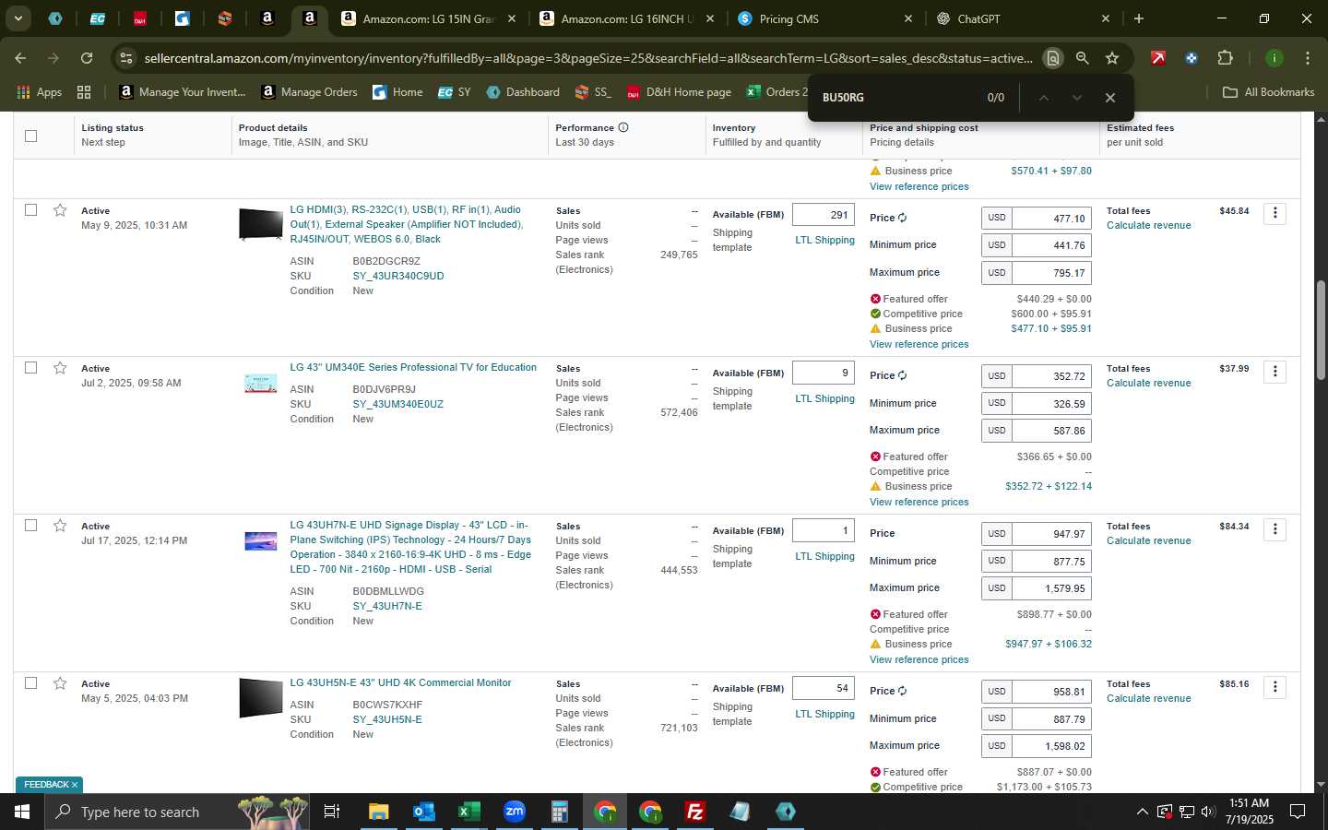This screenshot has width=1328, height=830.
Task: Show hidden system tray icons
Action: click(1142, 812)
